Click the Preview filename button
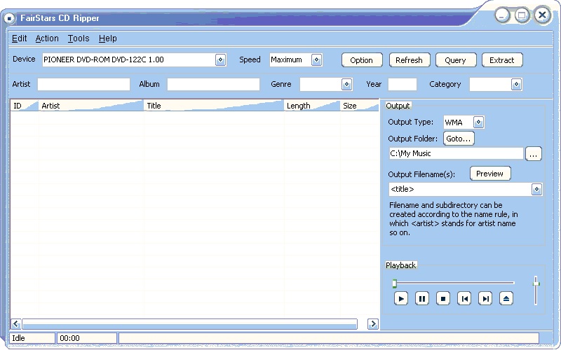Viewport: 561px width, 350px height. (490, 174)
